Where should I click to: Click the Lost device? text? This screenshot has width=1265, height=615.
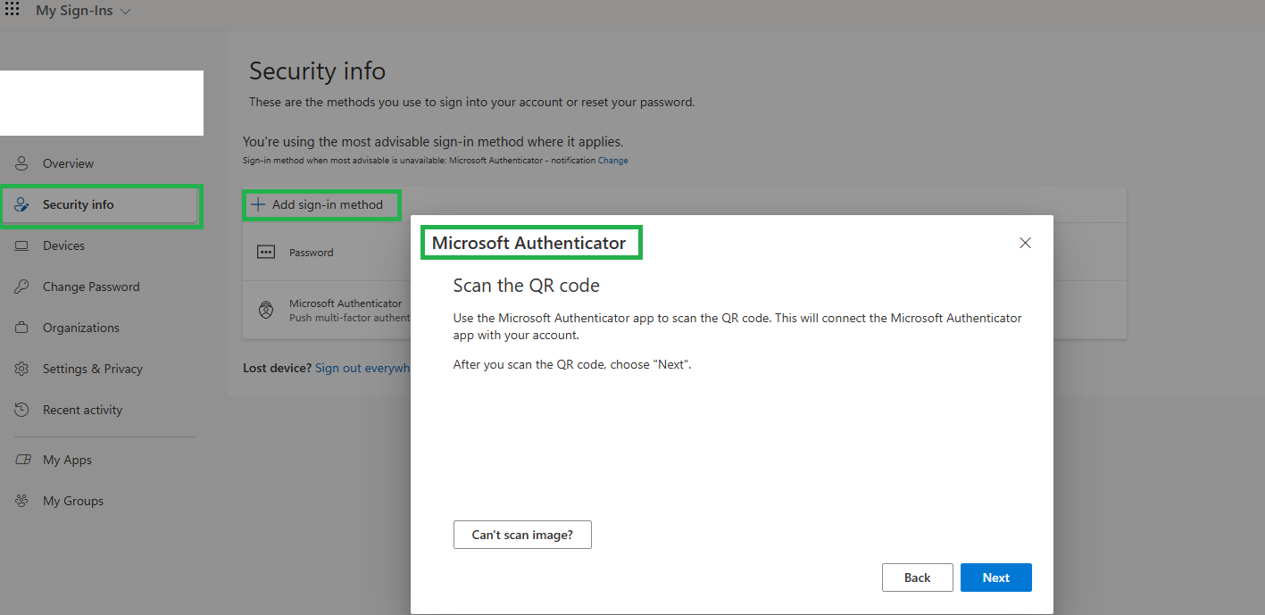[x=278, y=368]
